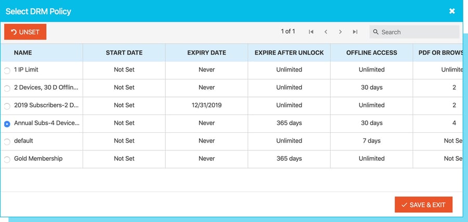
Task: Select the Gold Membership policy
Action: click(7, 160)
